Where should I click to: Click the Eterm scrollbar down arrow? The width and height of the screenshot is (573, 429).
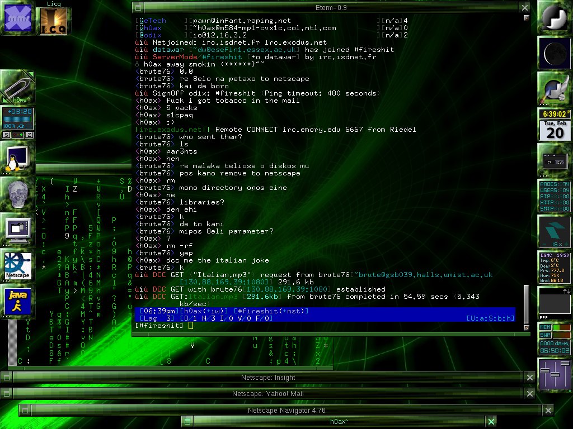pyautogui.click(x=526, y=327)
